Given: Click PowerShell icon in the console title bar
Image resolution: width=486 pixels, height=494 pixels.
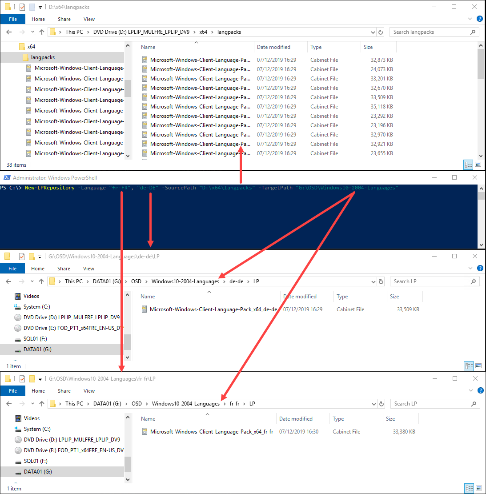Looking at the screenshot, I should 7,178.
